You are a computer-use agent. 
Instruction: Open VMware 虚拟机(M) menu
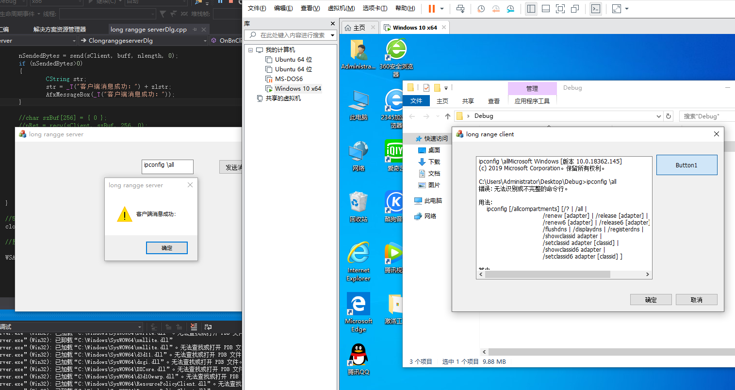click(x=341, y=8)
